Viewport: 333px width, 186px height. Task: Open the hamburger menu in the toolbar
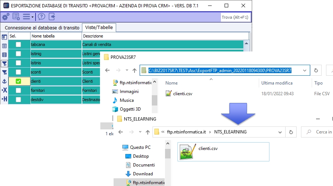point(26,17)
